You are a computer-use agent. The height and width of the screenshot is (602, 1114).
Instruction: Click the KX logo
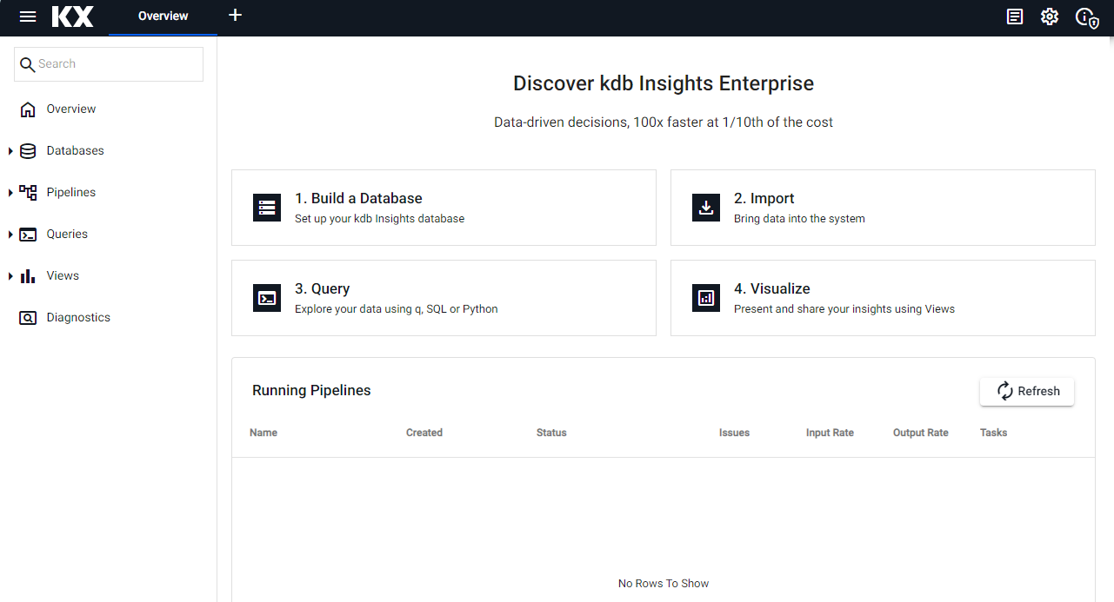point(72,17)
